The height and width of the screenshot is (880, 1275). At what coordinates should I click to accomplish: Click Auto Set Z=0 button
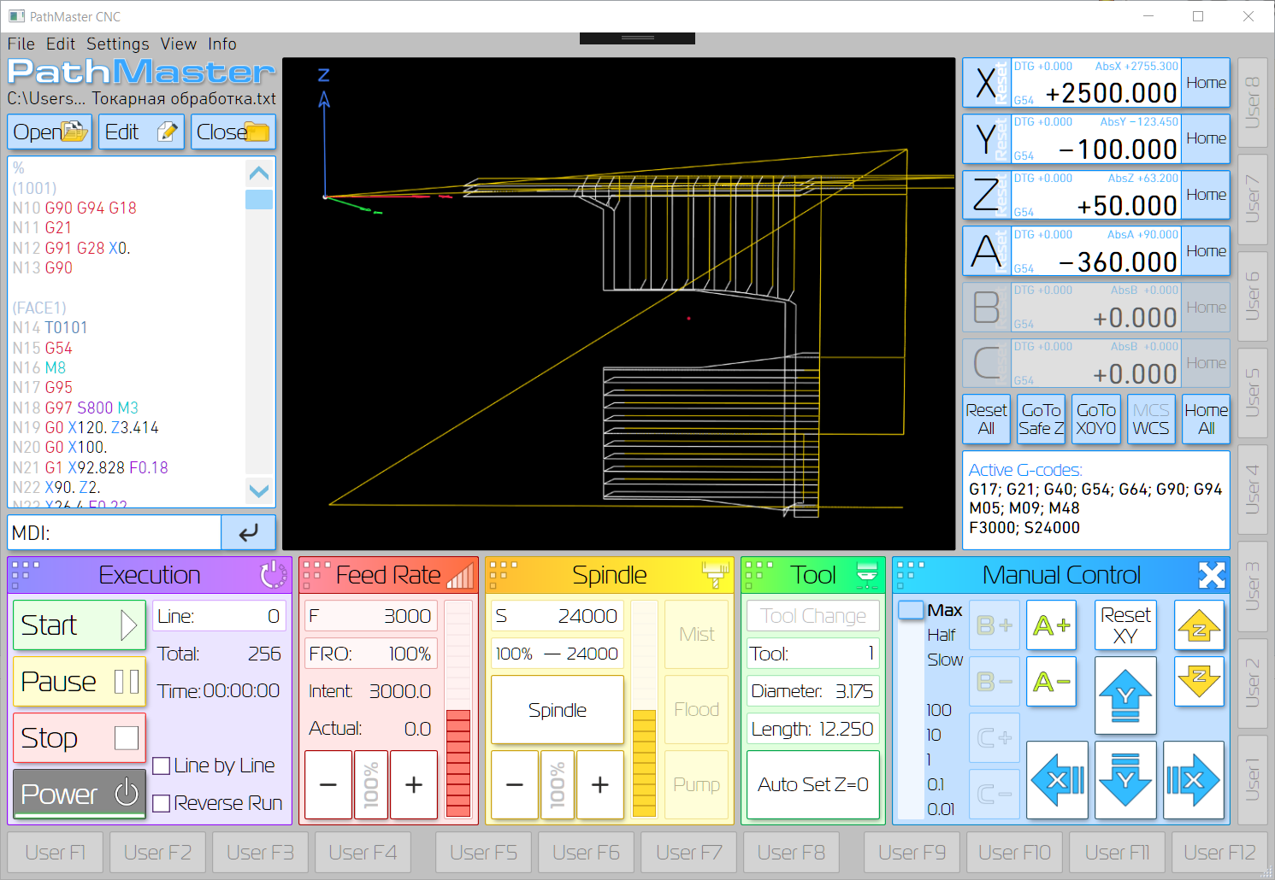813,784
